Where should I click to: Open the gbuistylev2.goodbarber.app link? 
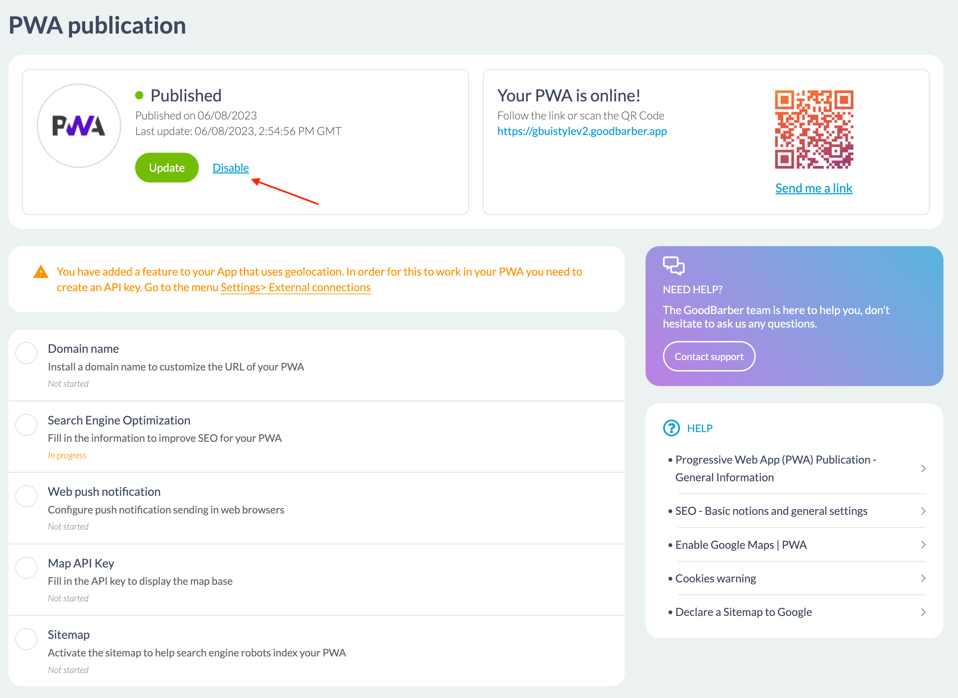(582, 131)
